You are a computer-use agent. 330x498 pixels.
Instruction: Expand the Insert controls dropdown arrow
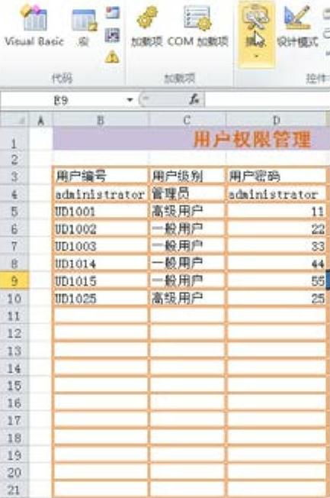pyautogui.click(x=257, y=58)
